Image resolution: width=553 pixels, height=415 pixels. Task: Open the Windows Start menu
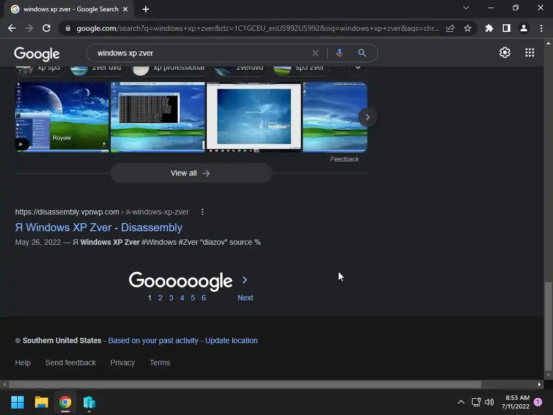18,402
